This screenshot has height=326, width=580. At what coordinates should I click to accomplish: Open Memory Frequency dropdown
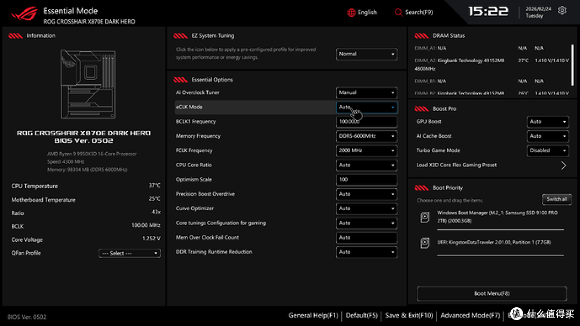367,136
